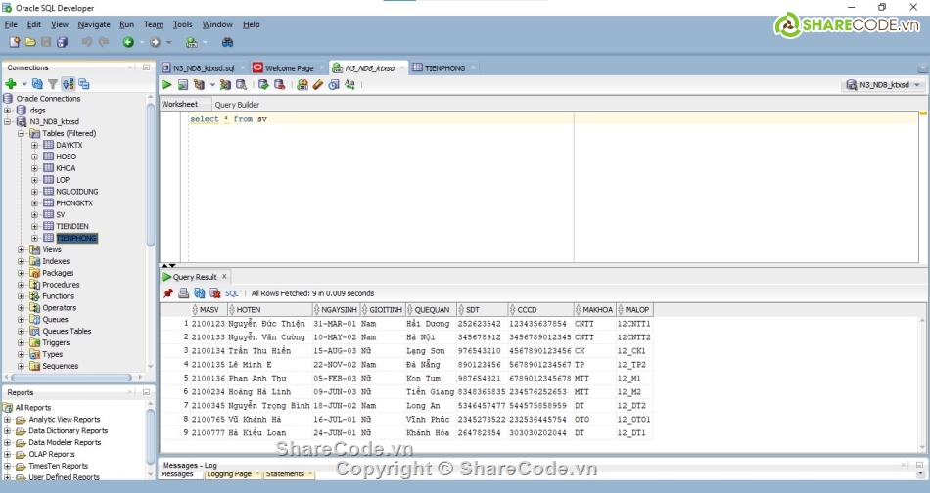This screenshot has width=930, height=493.
Task: Click the Commit icon in worksheet toolbar
Action: 263,85
